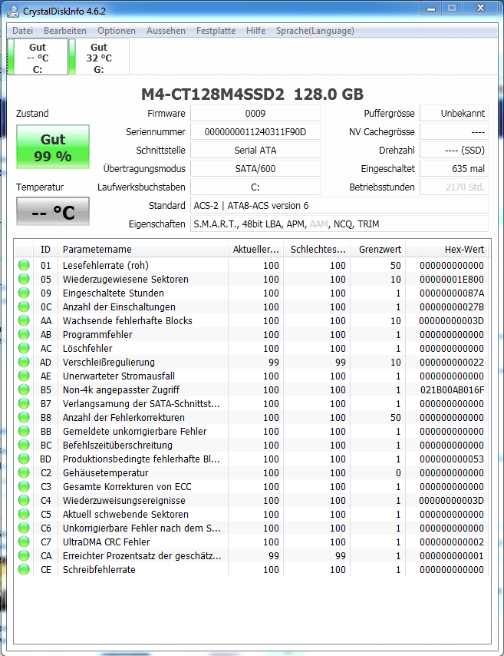Click status icon for Eingeschaltete Stunden
This screenshot has height=656, width=504.
pyautogui.click(x=24, y=293)
